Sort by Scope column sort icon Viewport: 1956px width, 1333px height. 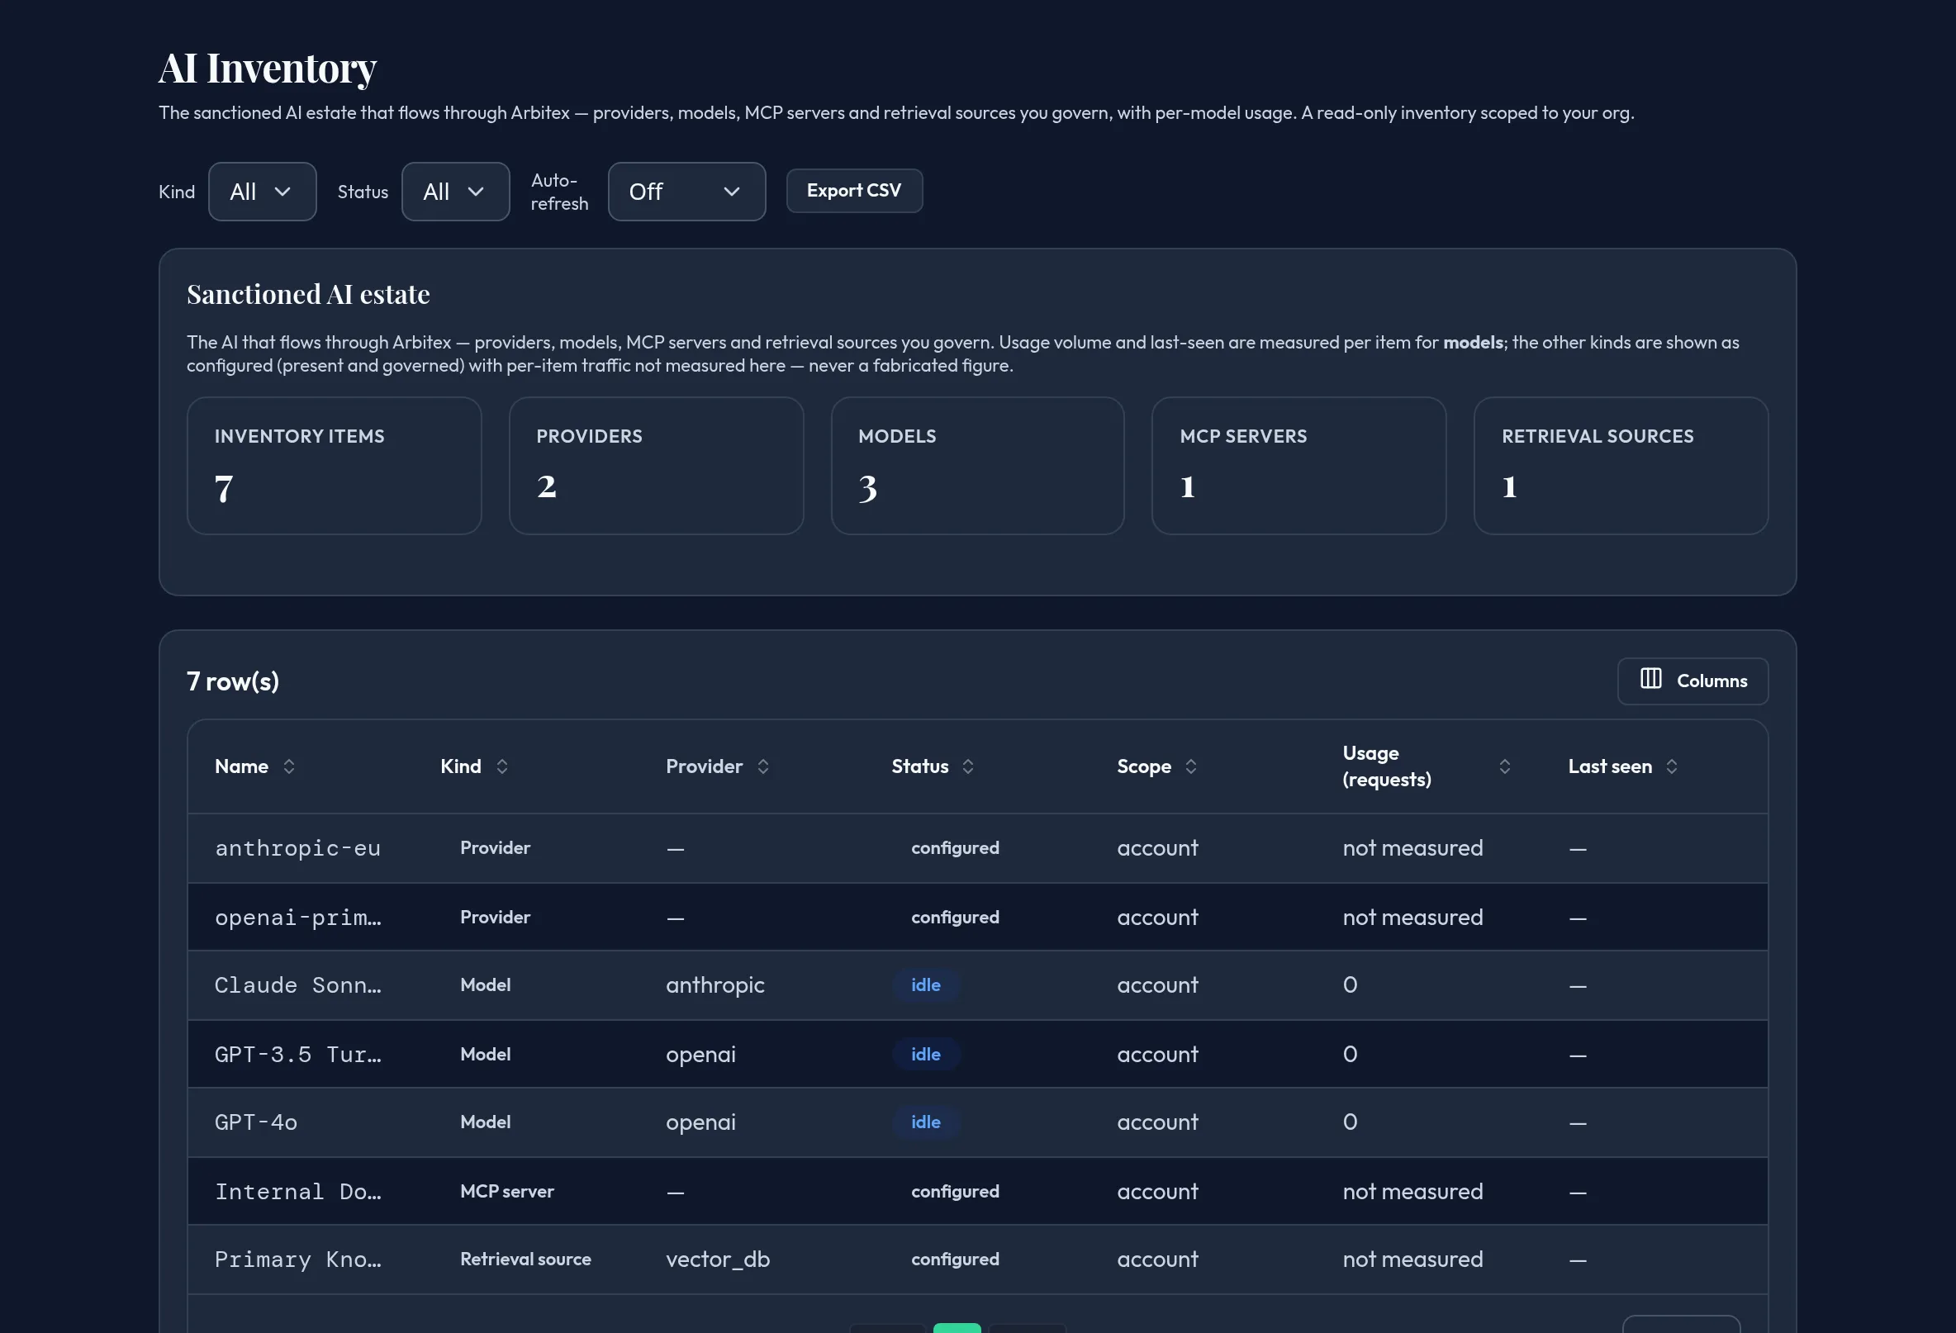tap(1191, 766)
